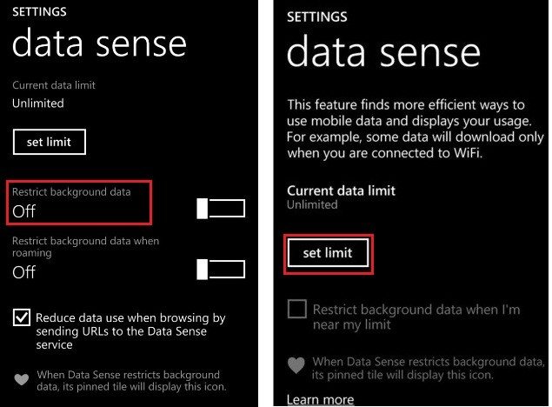Toggle Restrict background data when roaming switch
Screen dimensions: 552x407
click(221, 270)
